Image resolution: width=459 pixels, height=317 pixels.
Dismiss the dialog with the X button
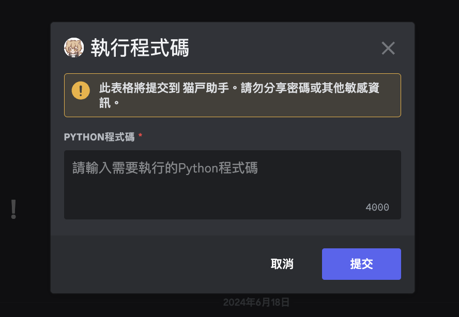pos(388,48)
